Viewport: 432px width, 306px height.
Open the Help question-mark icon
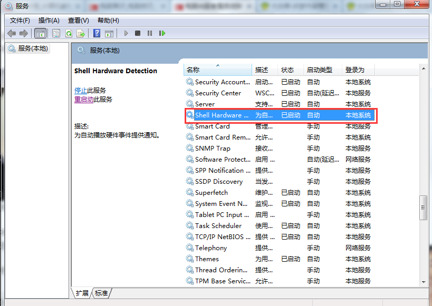pyautogui.click(x=97, y=33)
